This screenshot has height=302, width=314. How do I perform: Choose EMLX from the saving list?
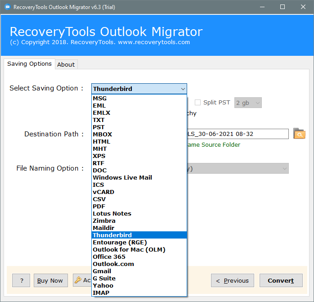[x=139, y=113]
